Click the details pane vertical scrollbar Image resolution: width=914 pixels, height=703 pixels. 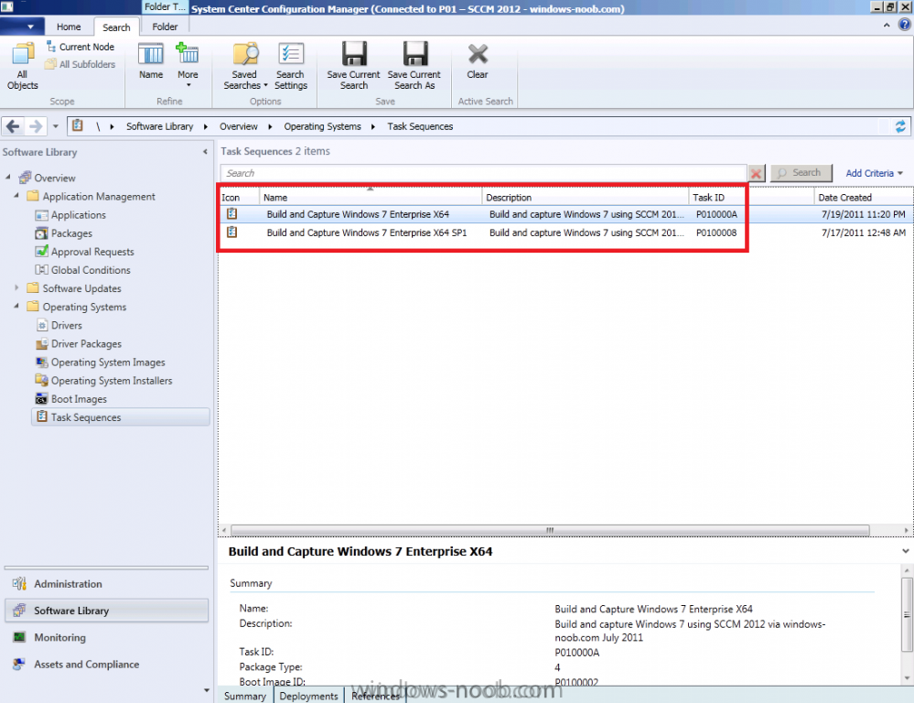(907, 615)
